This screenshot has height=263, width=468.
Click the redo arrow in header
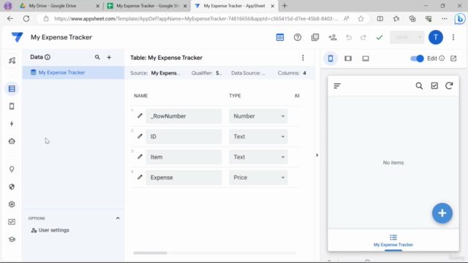(363, 37)
